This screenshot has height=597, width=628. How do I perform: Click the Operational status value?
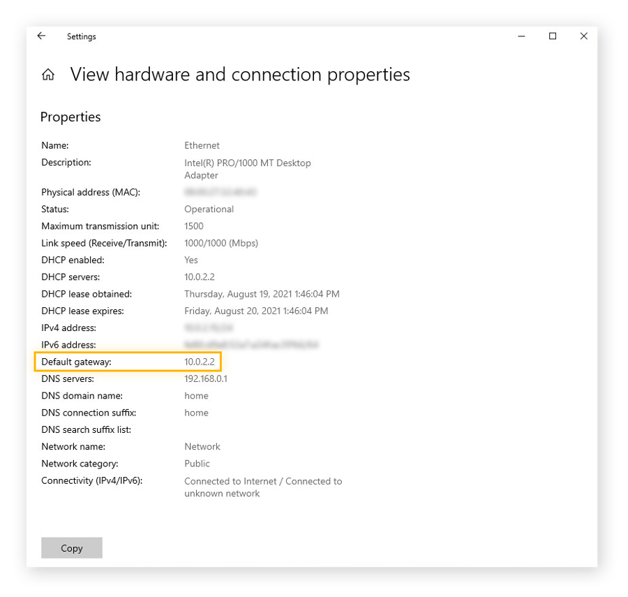pyautogui.click(x=209, y=209)
